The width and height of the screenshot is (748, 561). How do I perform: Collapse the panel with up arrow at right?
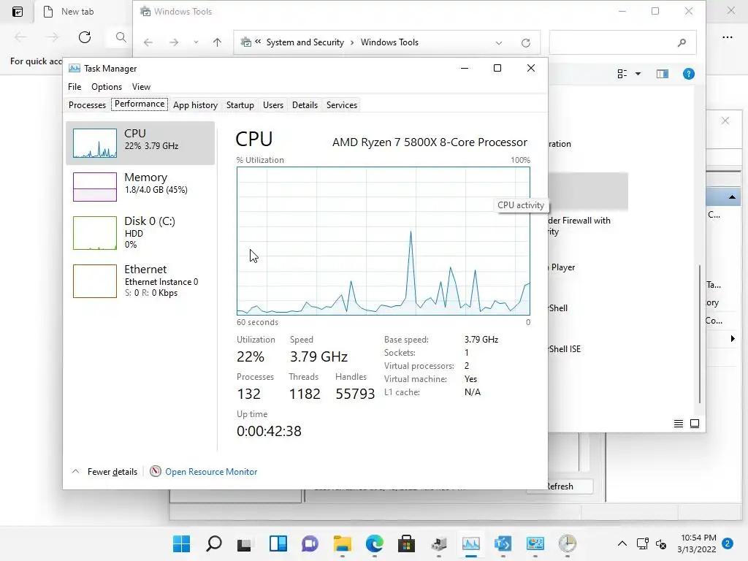[732, 197]
